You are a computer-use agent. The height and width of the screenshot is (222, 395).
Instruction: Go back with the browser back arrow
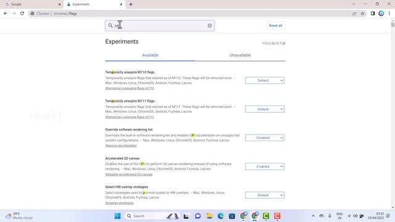[x=6, y=14]
